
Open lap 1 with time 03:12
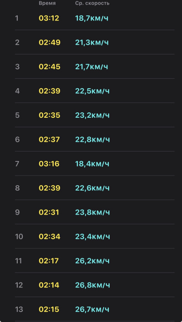[95, 18]
